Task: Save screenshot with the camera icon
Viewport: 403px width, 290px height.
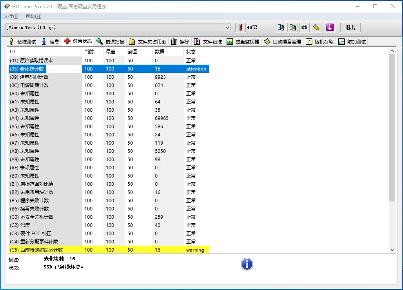Action: pos(305,27)
